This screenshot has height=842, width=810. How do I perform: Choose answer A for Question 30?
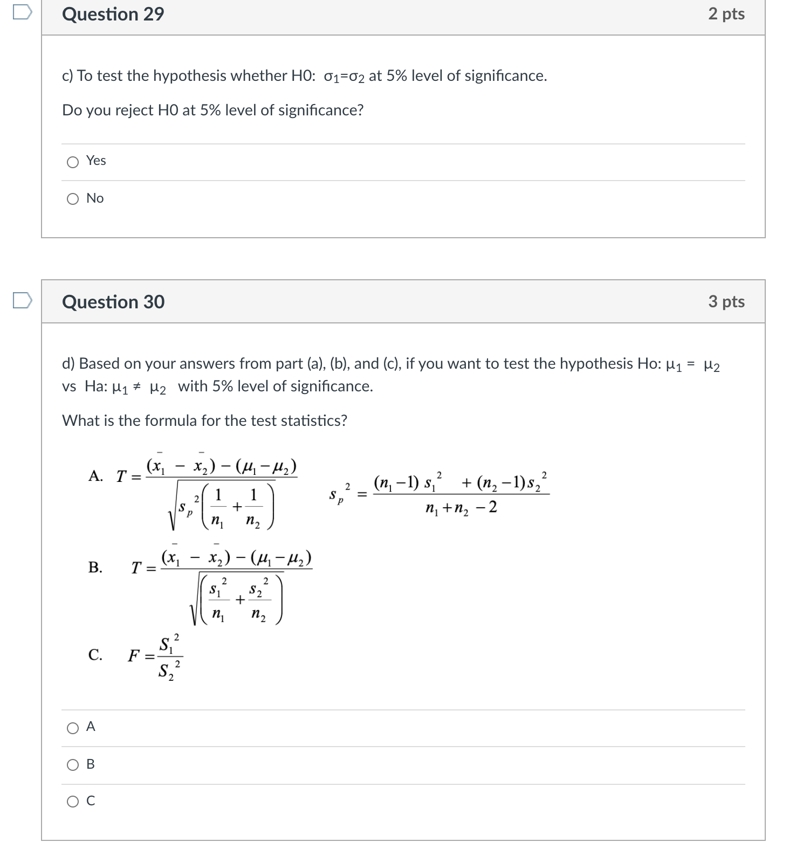73,728
